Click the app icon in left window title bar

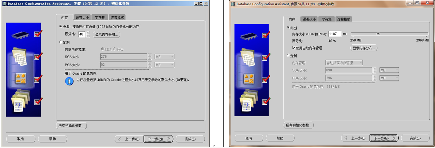(x=4, y=4)
